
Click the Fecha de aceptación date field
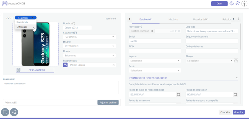(x=209, y=95)
